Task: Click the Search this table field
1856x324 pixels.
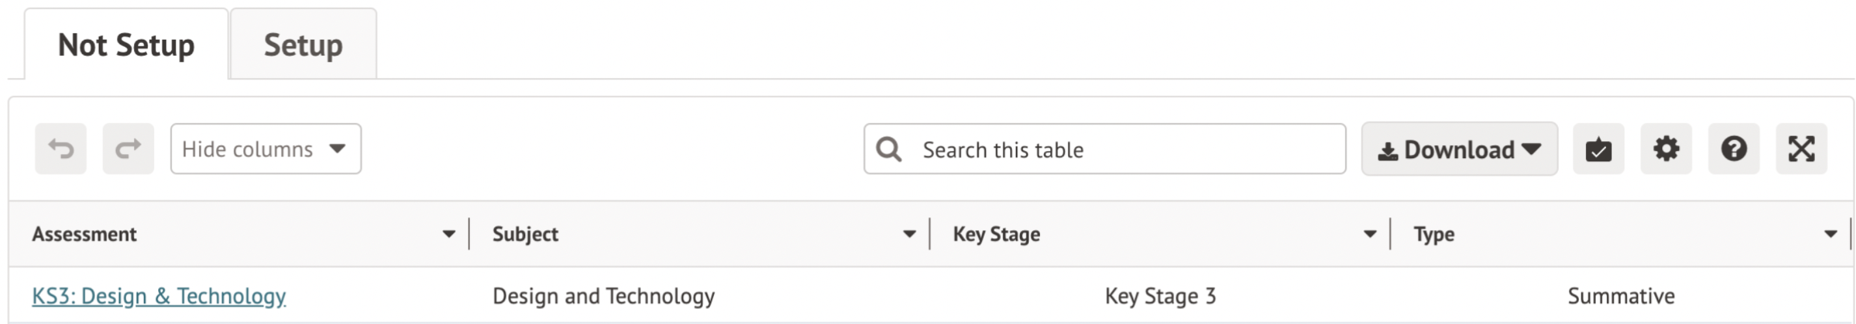Action: click(1124, 149)
